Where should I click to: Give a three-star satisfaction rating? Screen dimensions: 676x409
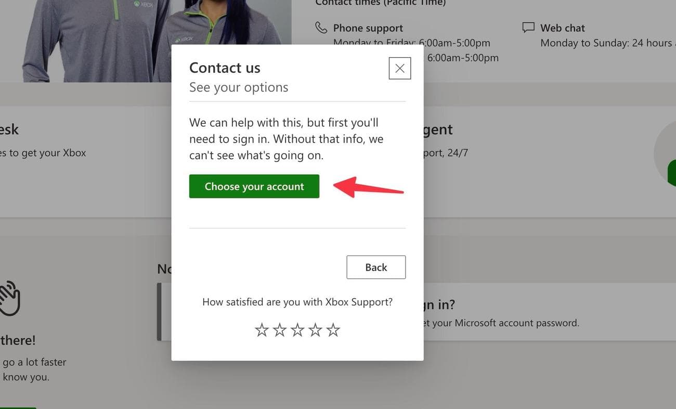tap(297, 330)
